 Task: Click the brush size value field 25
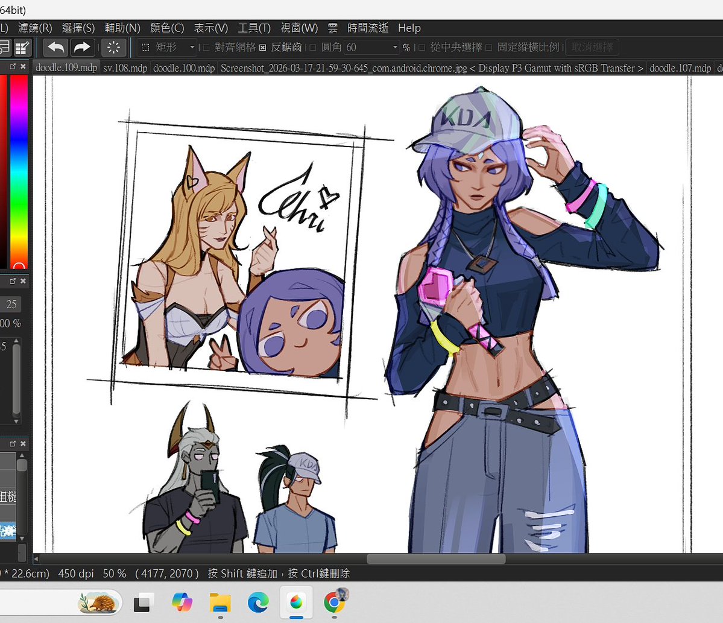pyautogui.click(x=10, y=305)
